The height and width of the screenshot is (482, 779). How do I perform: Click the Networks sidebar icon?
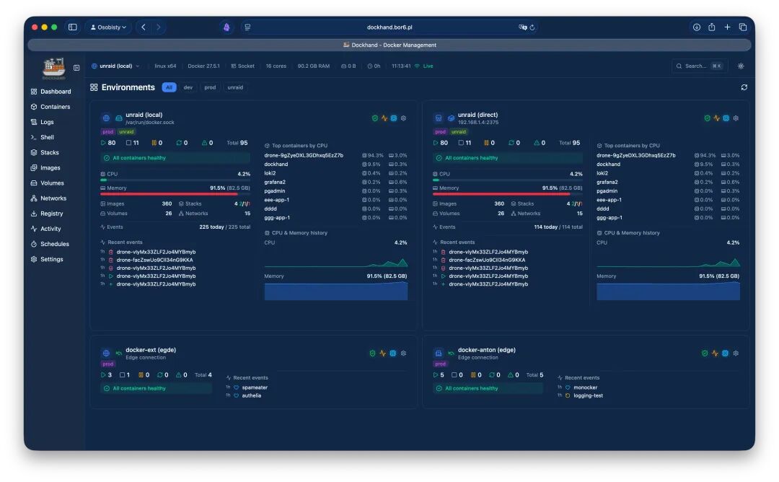coord(34,198)
